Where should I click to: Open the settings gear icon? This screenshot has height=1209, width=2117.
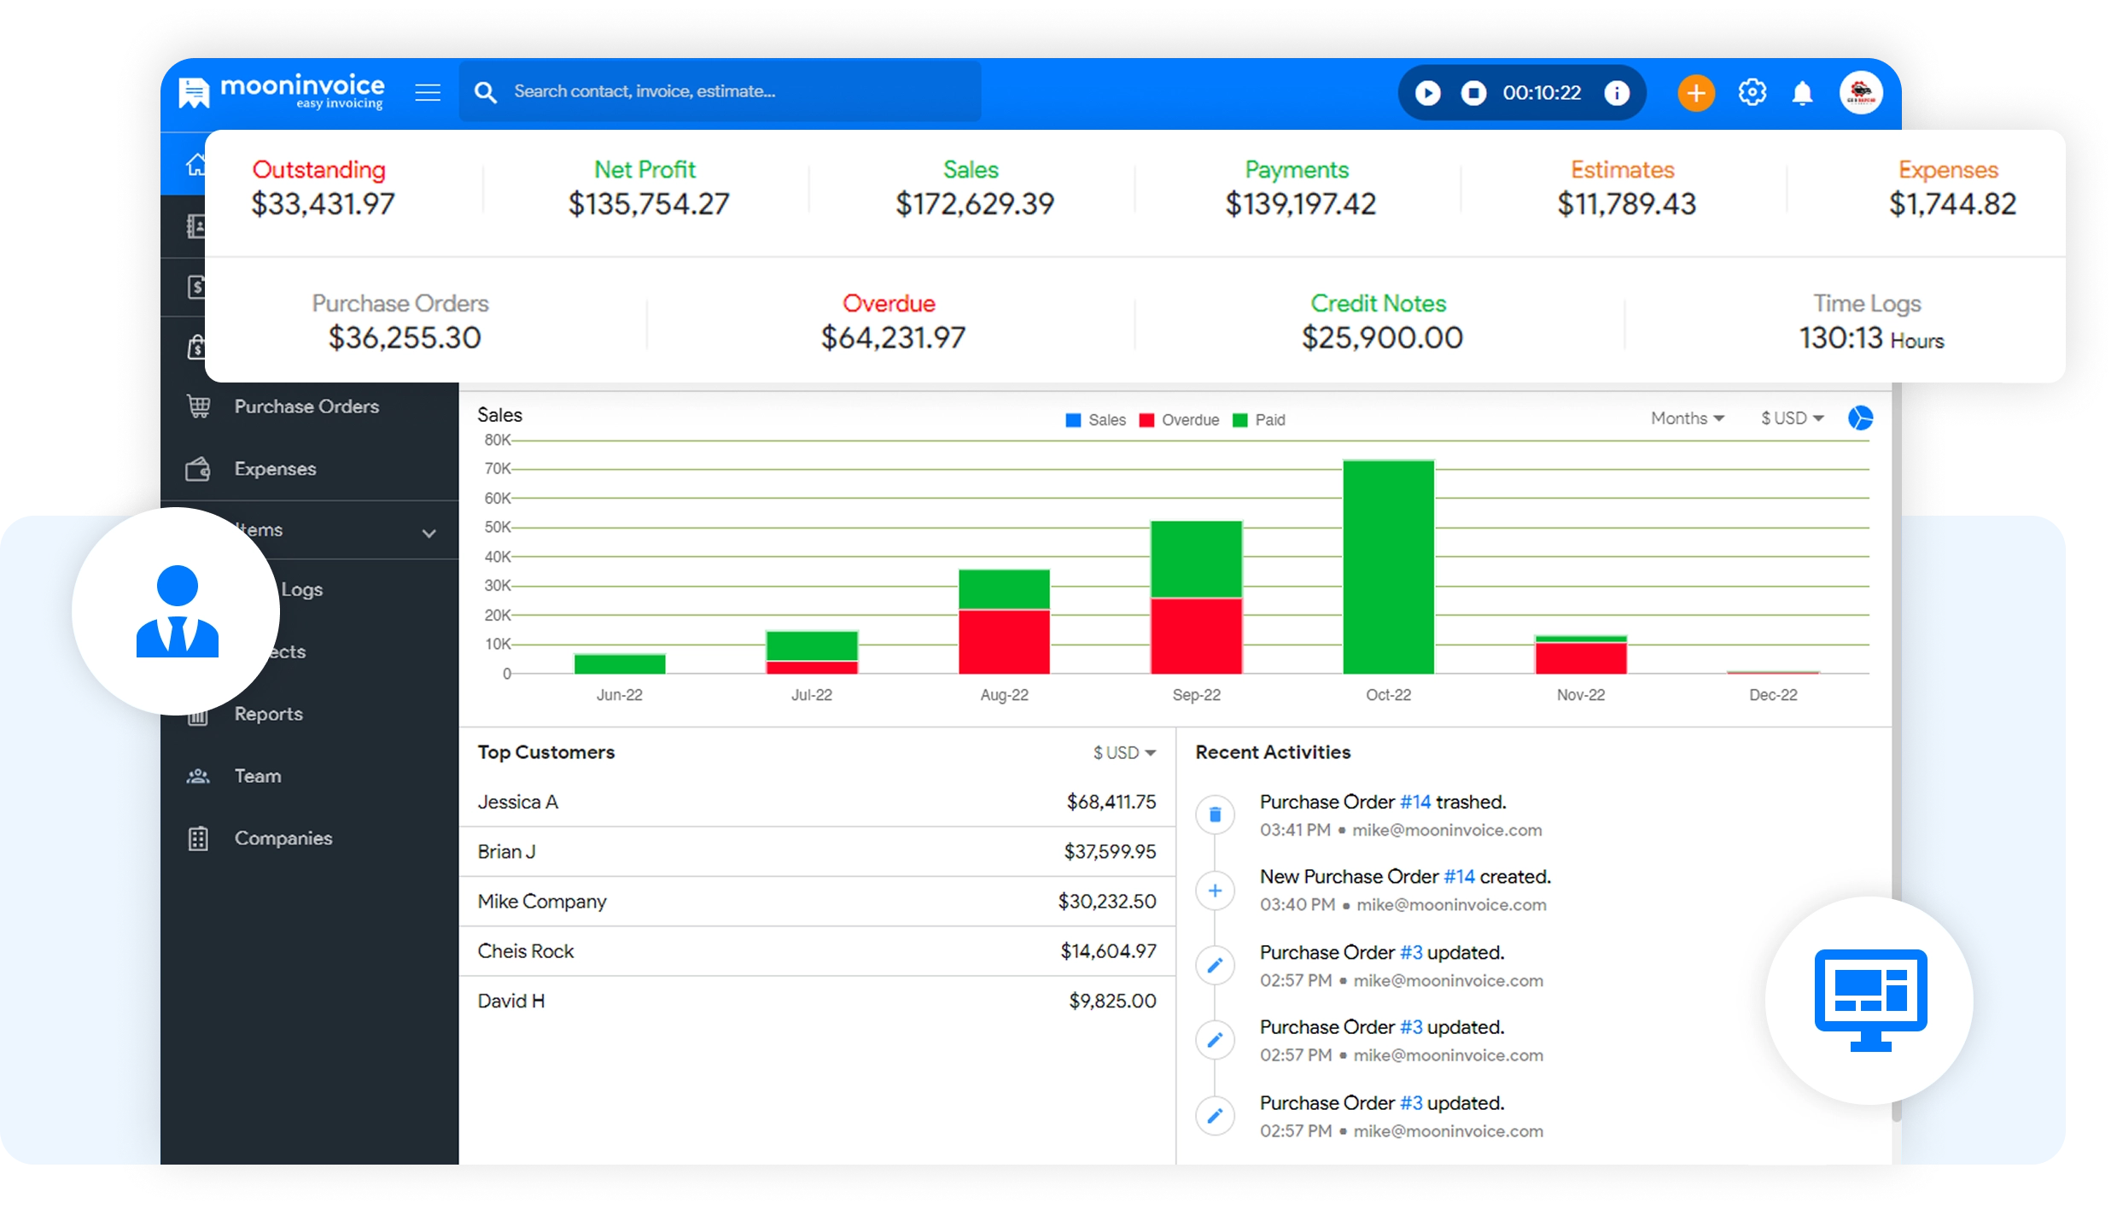point(1753,92)
